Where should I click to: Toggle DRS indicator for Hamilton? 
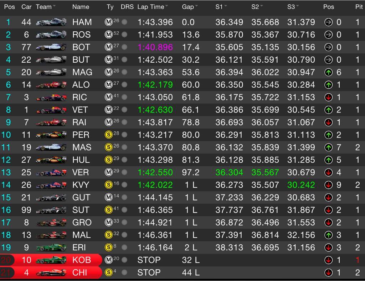[x=124, y=22]
